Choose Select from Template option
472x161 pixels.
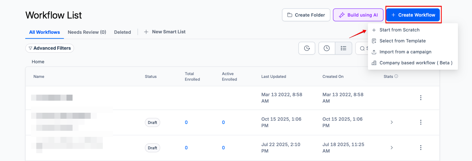click(402, 41)
